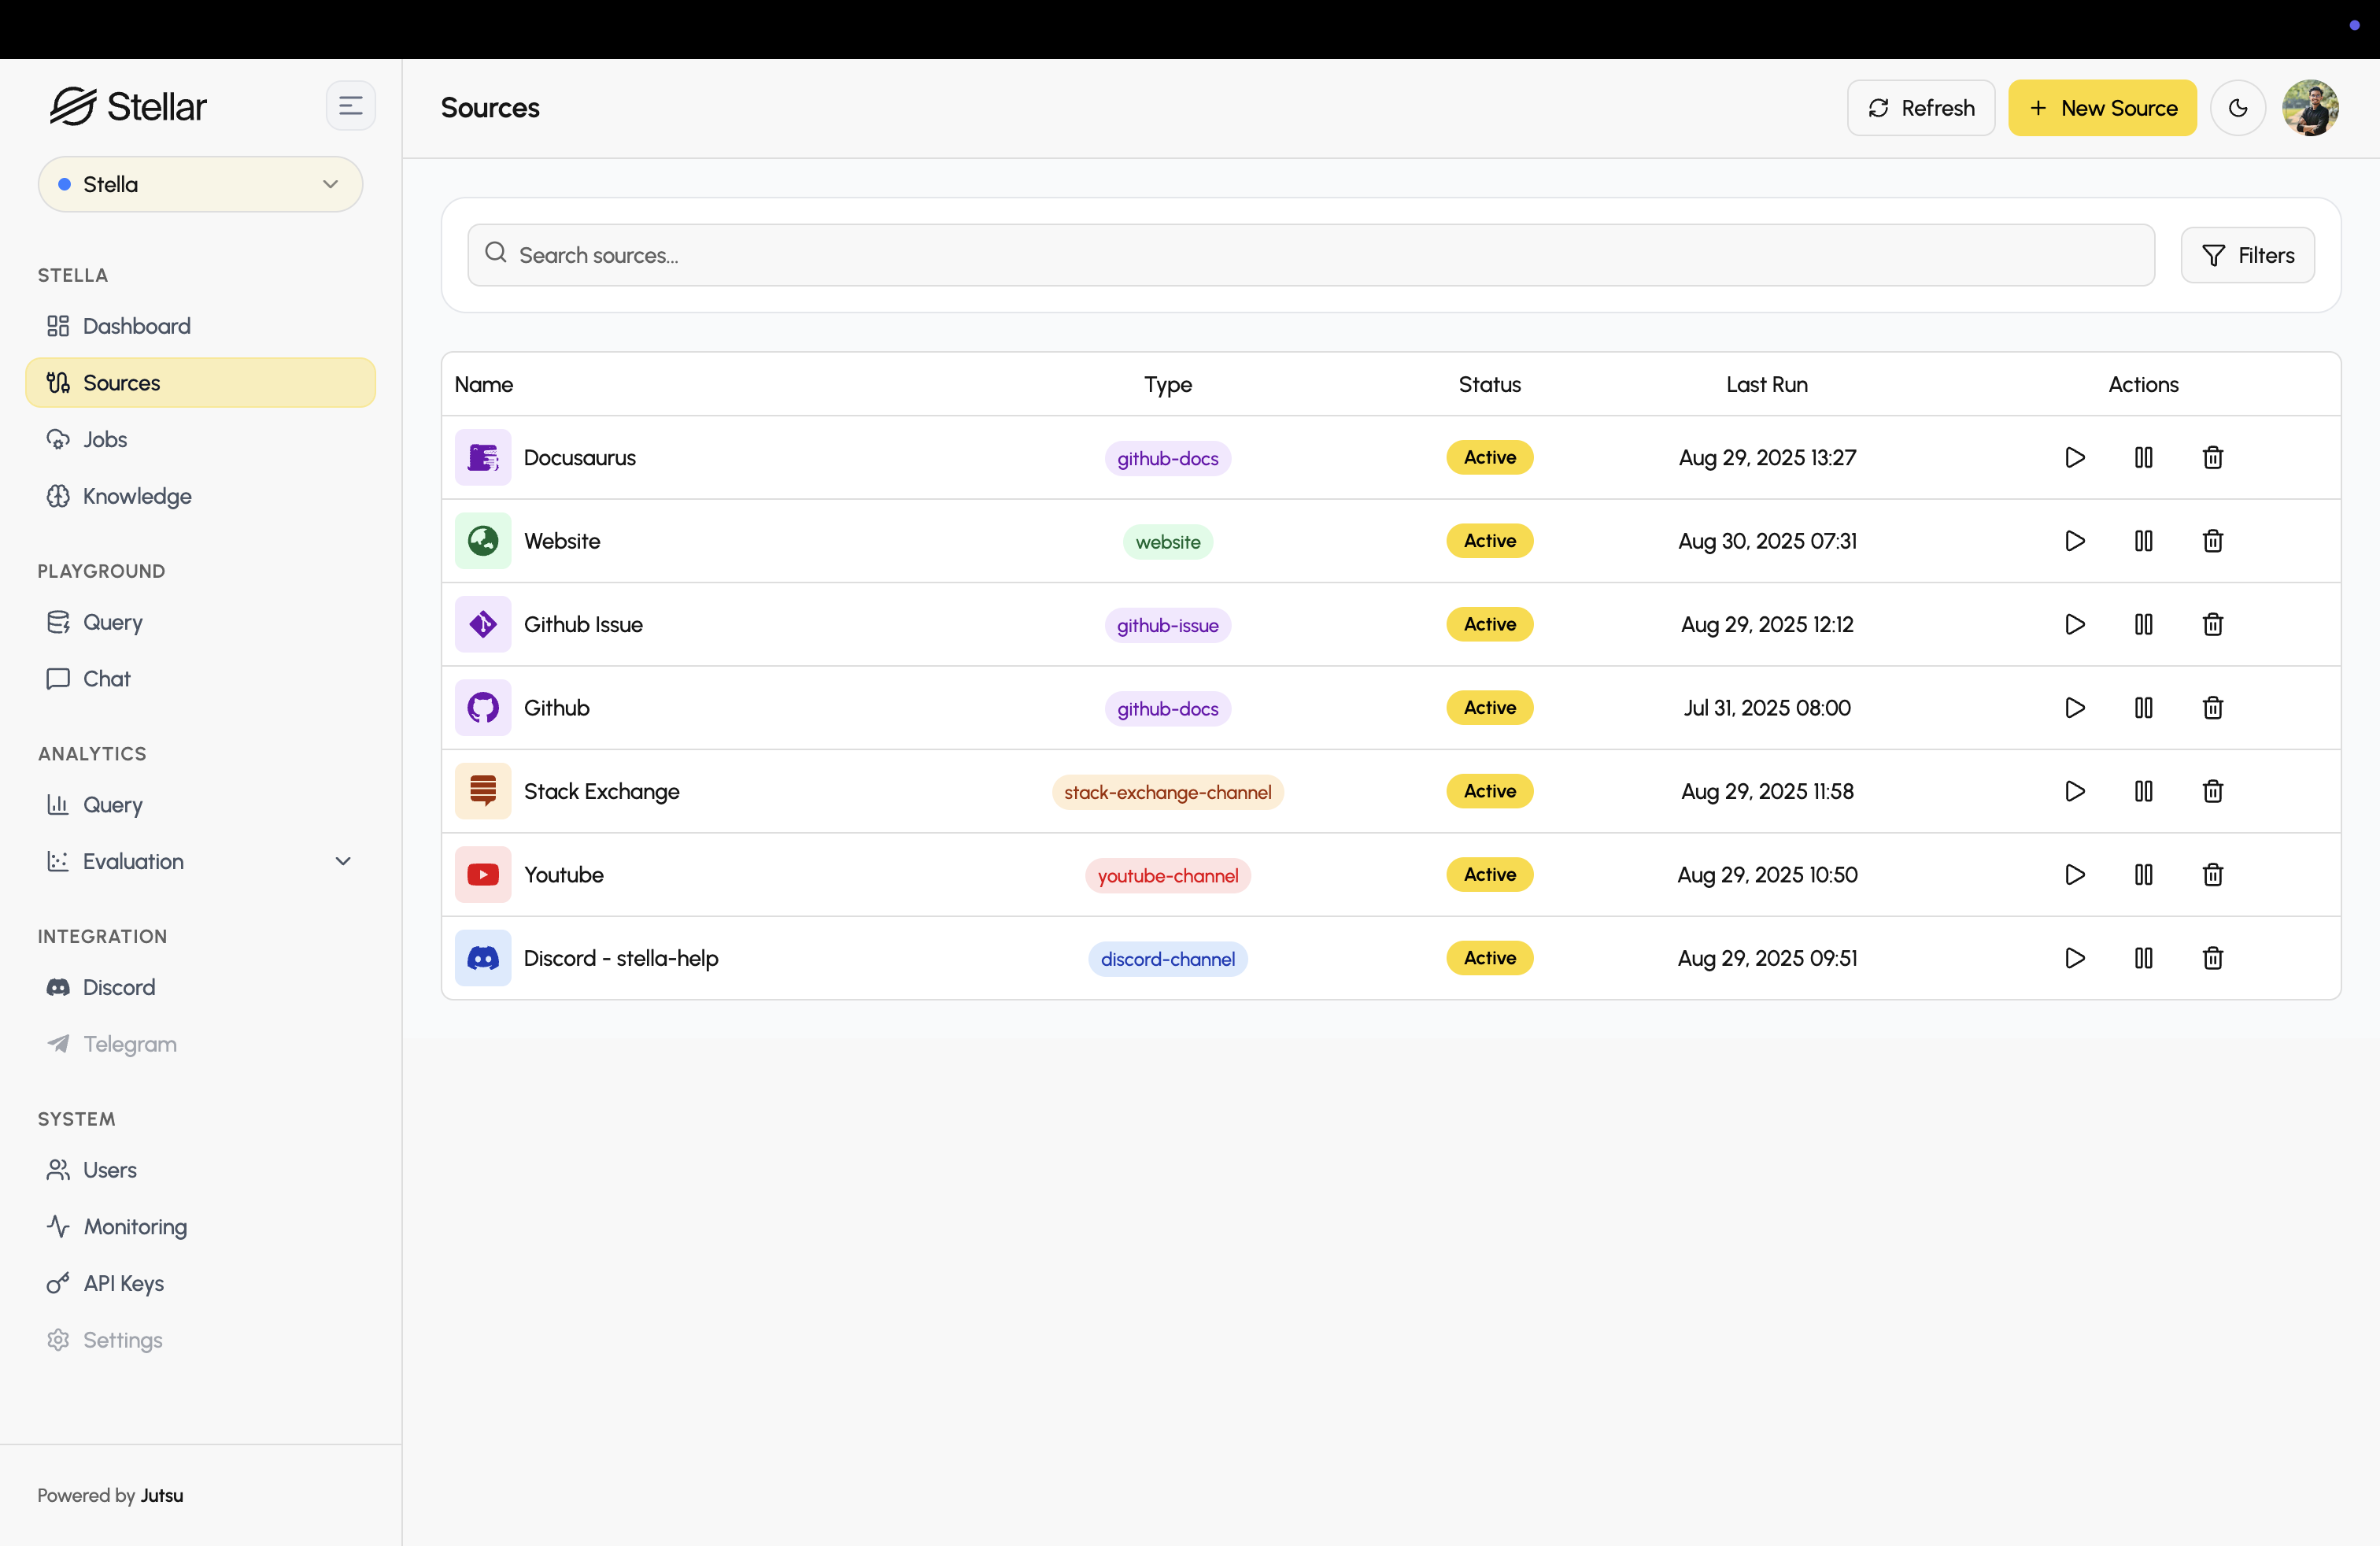2380x1546 pixels.
Task: Click the Discord stella-help source icon
Action: click(x=483, y=958)
